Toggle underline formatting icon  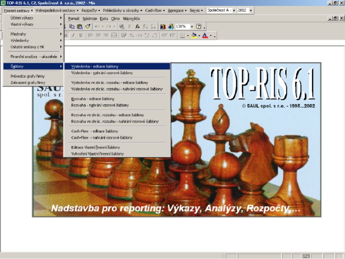coord(81,36)
